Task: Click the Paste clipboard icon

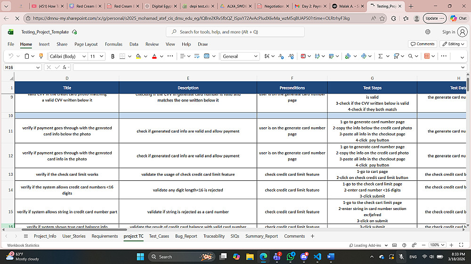Action: [x=27, y=56]
